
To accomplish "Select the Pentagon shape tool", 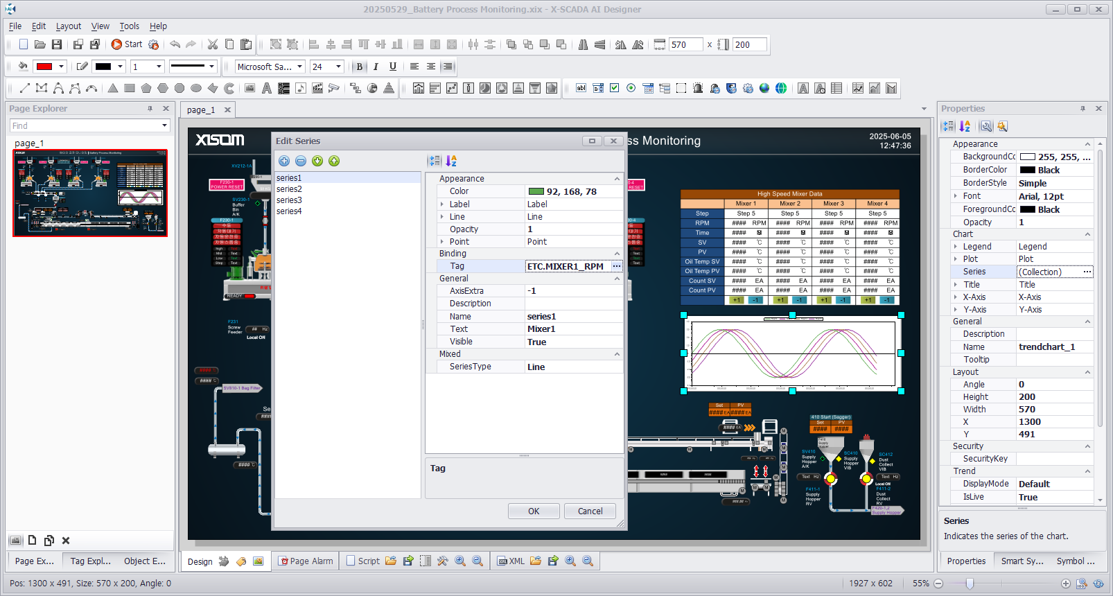I will click(146, 88).
